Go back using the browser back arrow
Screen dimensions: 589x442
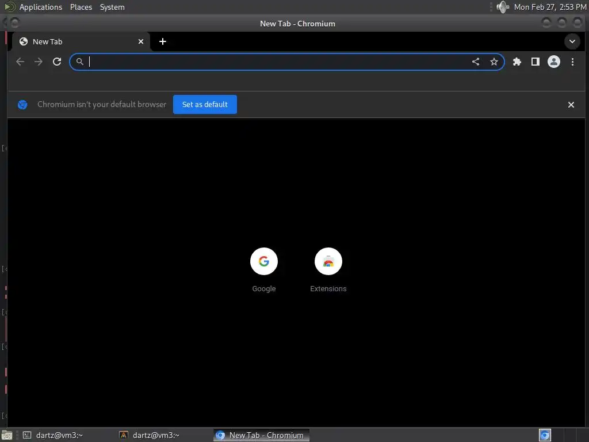[x=20, y=62]
